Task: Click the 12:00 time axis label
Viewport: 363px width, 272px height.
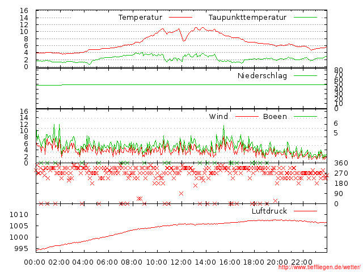Action: click(x=181, y=262)
